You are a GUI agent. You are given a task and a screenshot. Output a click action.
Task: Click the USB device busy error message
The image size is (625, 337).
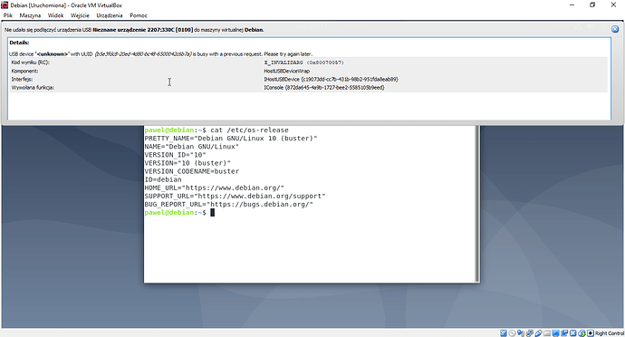pyautogui.click(x=160, y=53)
